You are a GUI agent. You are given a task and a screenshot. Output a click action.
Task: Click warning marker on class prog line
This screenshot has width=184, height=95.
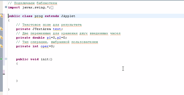[2, 16]
